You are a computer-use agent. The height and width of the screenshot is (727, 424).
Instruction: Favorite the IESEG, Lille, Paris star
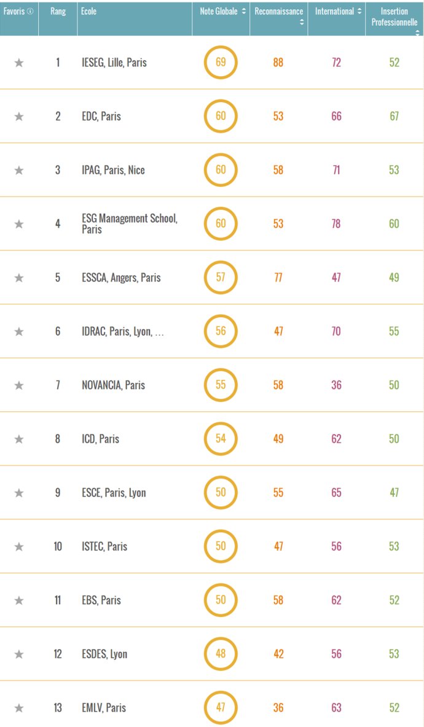point(19,63)
